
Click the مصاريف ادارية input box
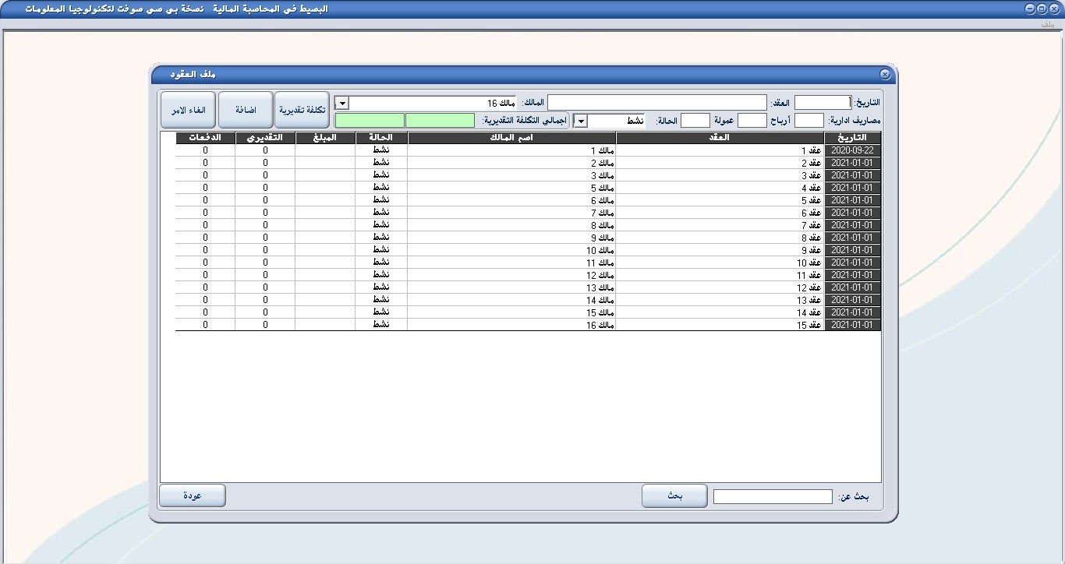tap(809, 121)
